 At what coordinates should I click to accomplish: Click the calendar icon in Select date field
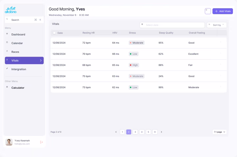pyautogui.click(x=142, y=24)
